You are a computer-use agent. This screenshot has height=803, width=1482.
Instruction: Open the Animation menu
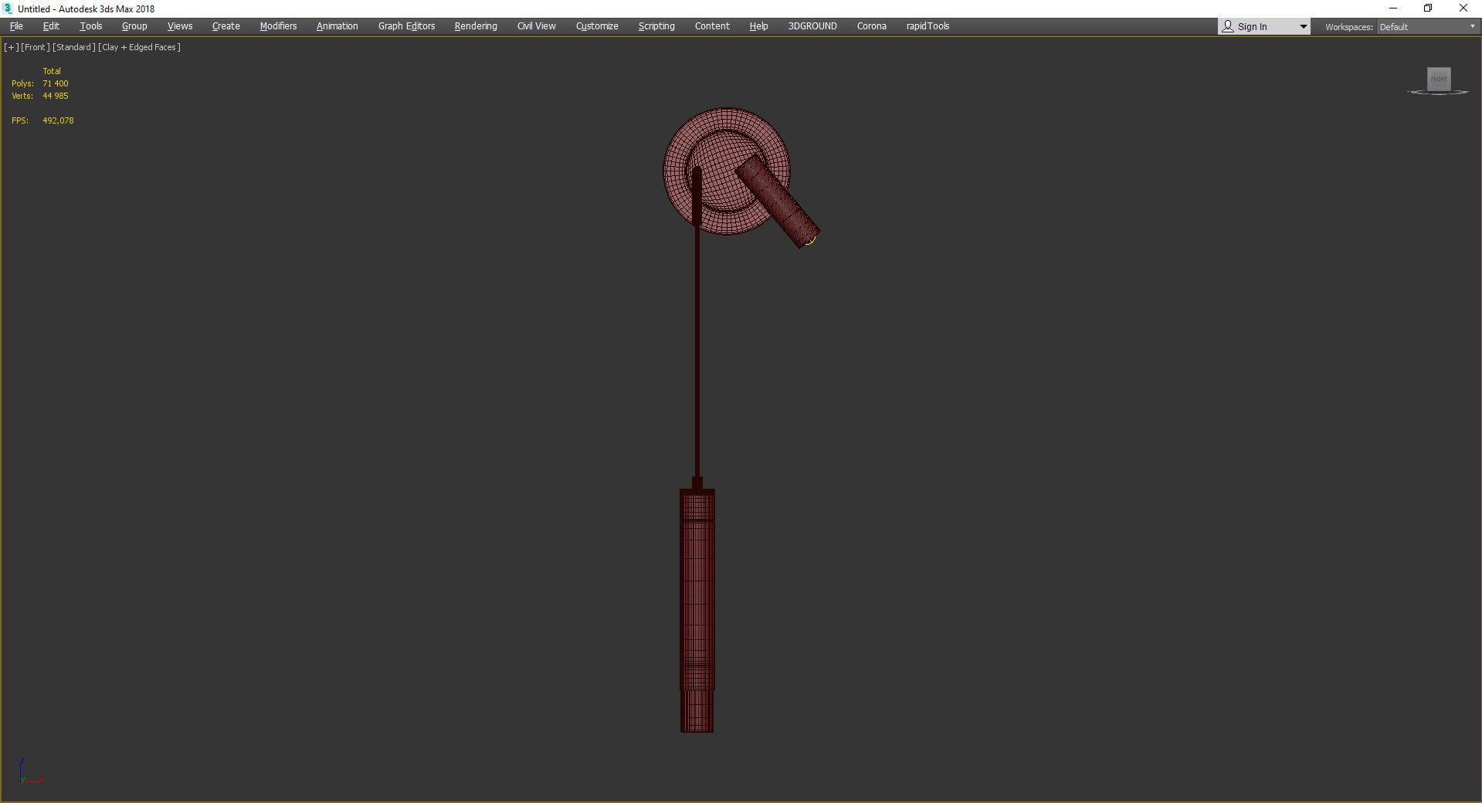pyautogui.click(x=337, y=26)
